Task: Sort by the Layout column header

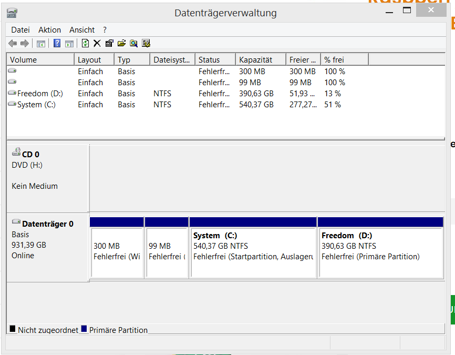Action: tap(94, 59)
